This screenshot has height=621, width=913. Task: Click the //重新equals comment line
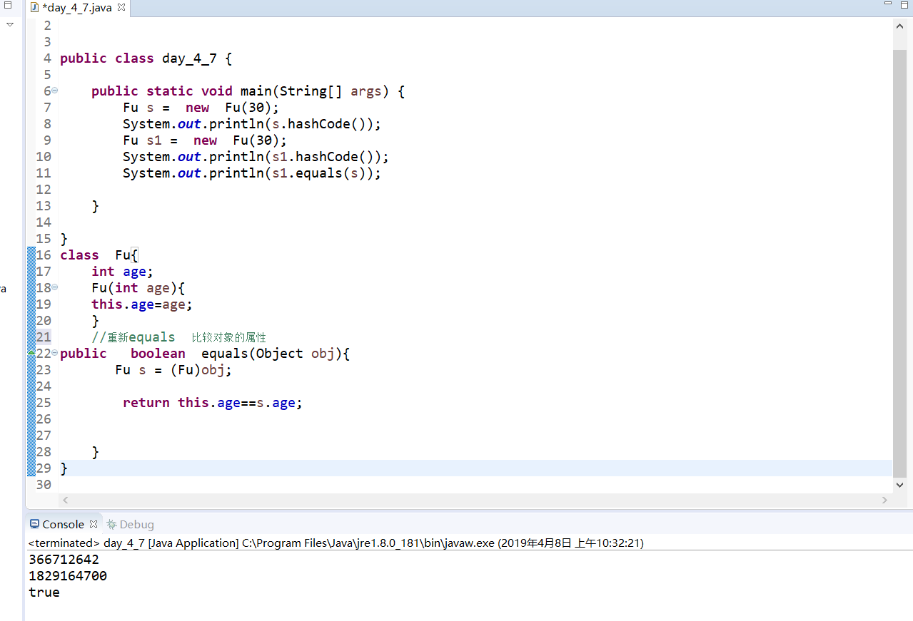click(178, 337)
